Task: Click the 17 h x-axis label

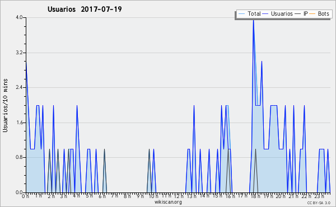Action: point(242,196)
